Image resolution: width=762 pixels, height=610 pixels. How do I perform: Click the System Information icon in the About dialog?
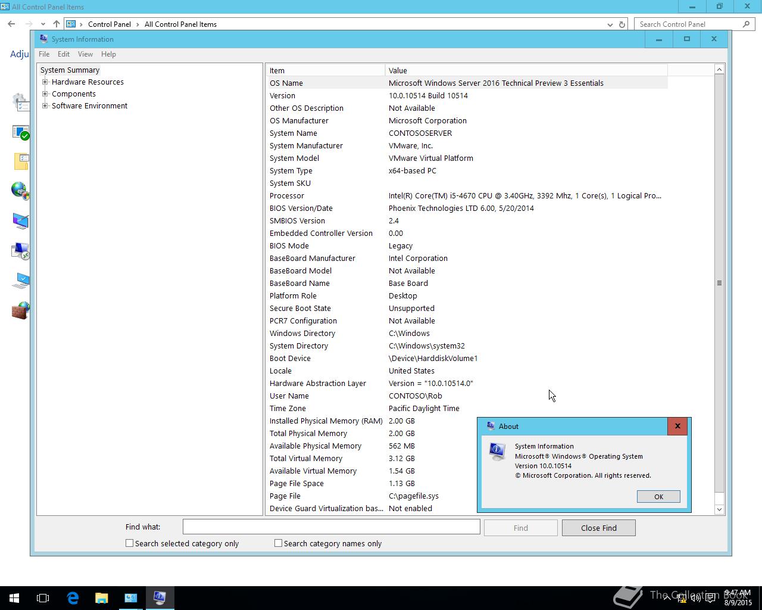497,452
